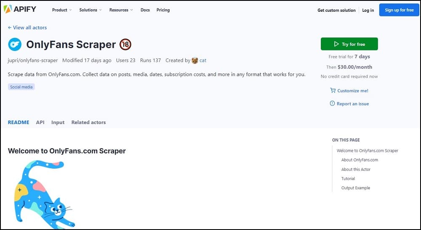Jump to About OnlyFans.com section
This screenshot has width=421, height=230.
[360, 160]
